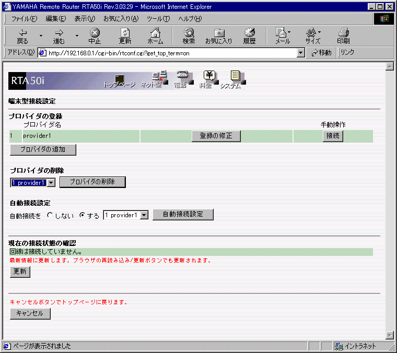This screenshot has height=353, width=397.
Task: Select auto-connect しない radio button
Action: [x=50, y=215]
